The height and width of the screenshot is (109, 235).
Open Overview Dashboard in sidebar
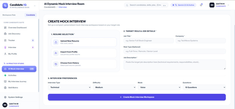pos(19,28)
